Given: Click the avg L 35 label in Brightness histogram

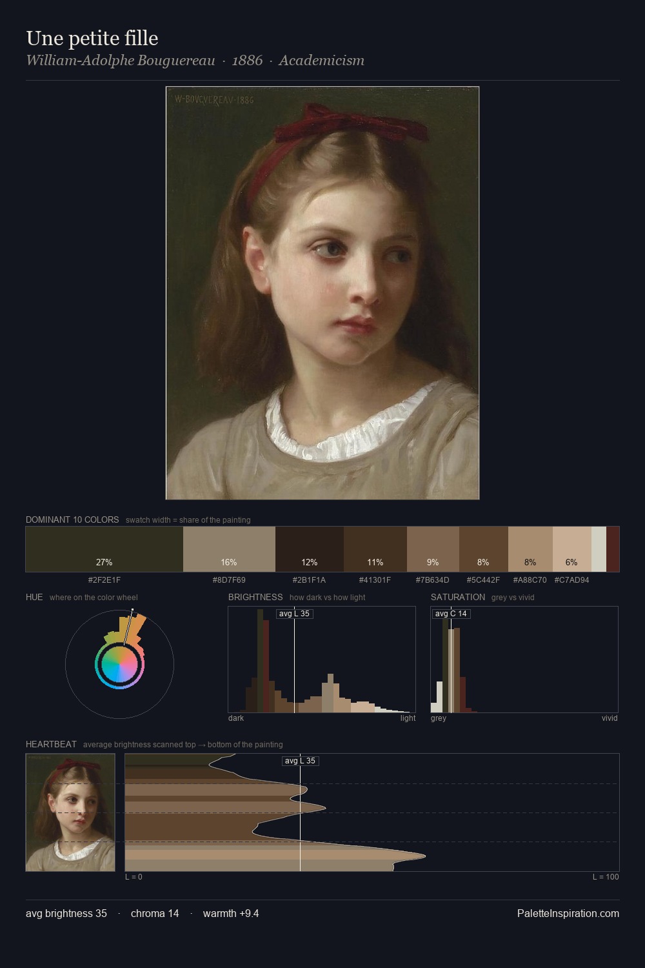Looking at the screenshot, I should [x=295, y=614].
